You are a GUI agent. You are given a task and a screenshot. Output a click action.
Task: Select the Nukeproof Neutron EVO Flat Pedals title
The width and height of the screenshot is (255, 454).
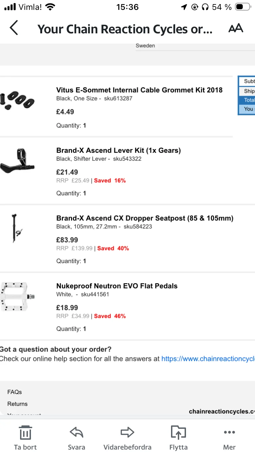tap(117, 286)
